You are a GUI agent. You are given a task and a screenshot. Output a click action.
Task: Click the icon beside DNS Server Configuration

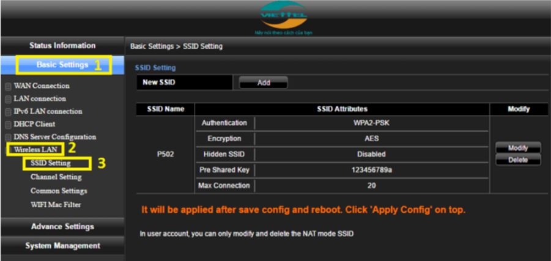click(6, 137)
